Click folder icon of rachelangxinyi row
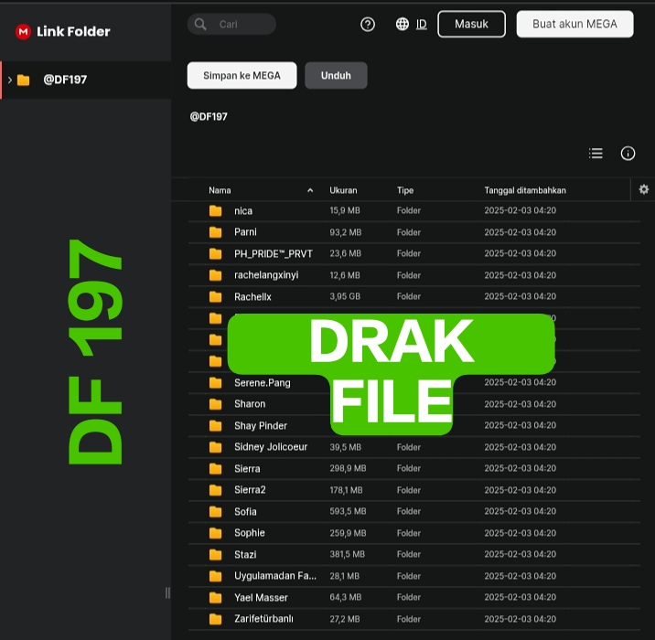This screenshot has width=655, height=640. tap(216, 275)
